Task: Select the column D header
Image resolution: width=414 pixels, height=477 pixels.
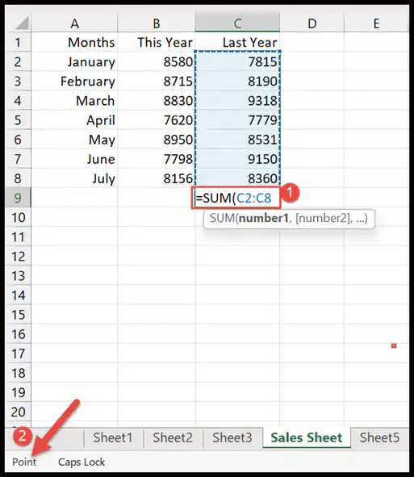Action: tap(312, 23)
